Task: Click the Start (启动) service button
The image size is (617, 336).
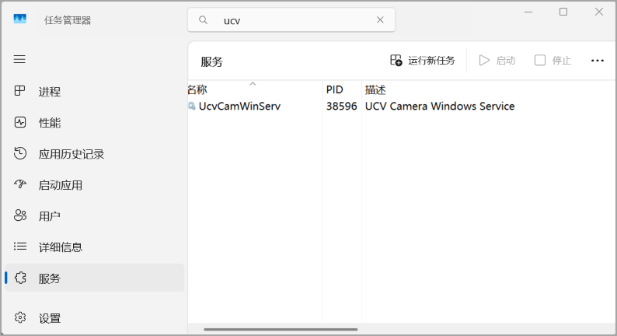Action: 497,61
